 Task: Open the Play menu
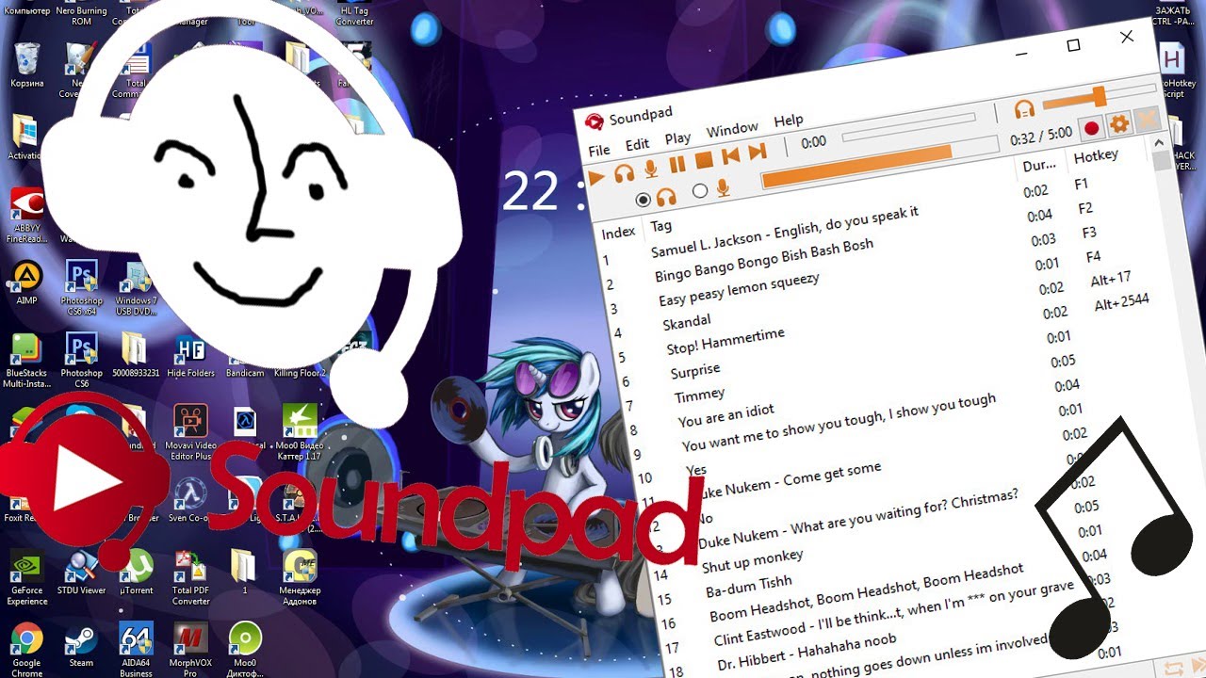point(677,137)
